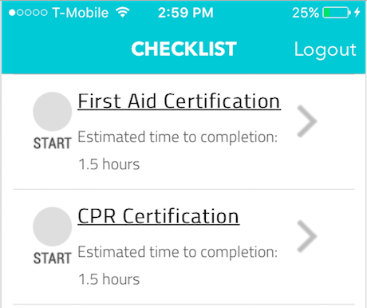Tap the signal strength dots

pos(28,13)
